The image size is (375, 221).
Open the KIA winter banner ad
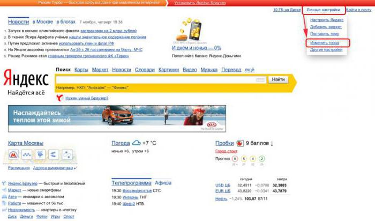(117, 119)
